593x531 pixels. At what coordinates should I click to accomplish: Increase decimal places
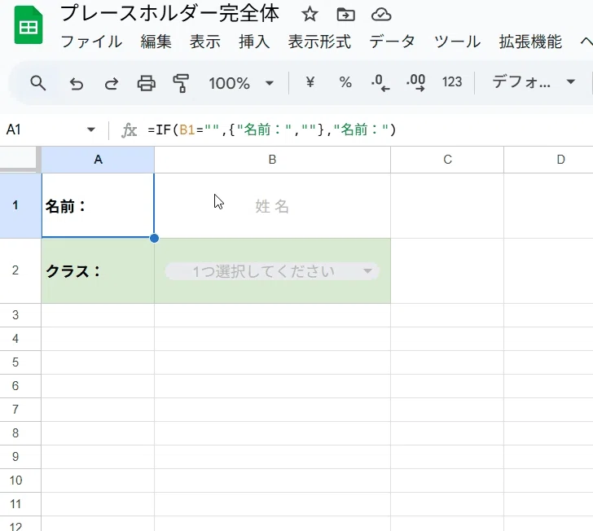415,83
